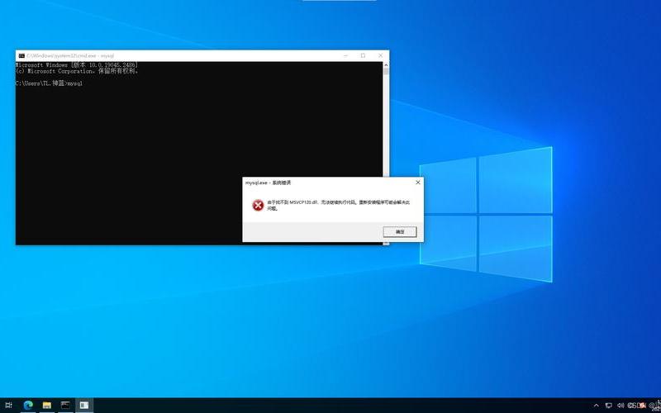This screenshot has height=413, width=661.
Task: Click the cmd.exe window title bar text
Action: [70, 55]
